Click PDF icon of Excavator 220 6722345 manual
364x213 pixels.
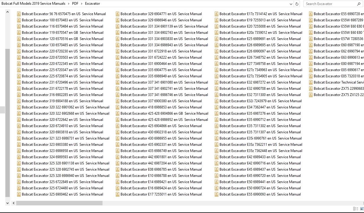[19, 64]
